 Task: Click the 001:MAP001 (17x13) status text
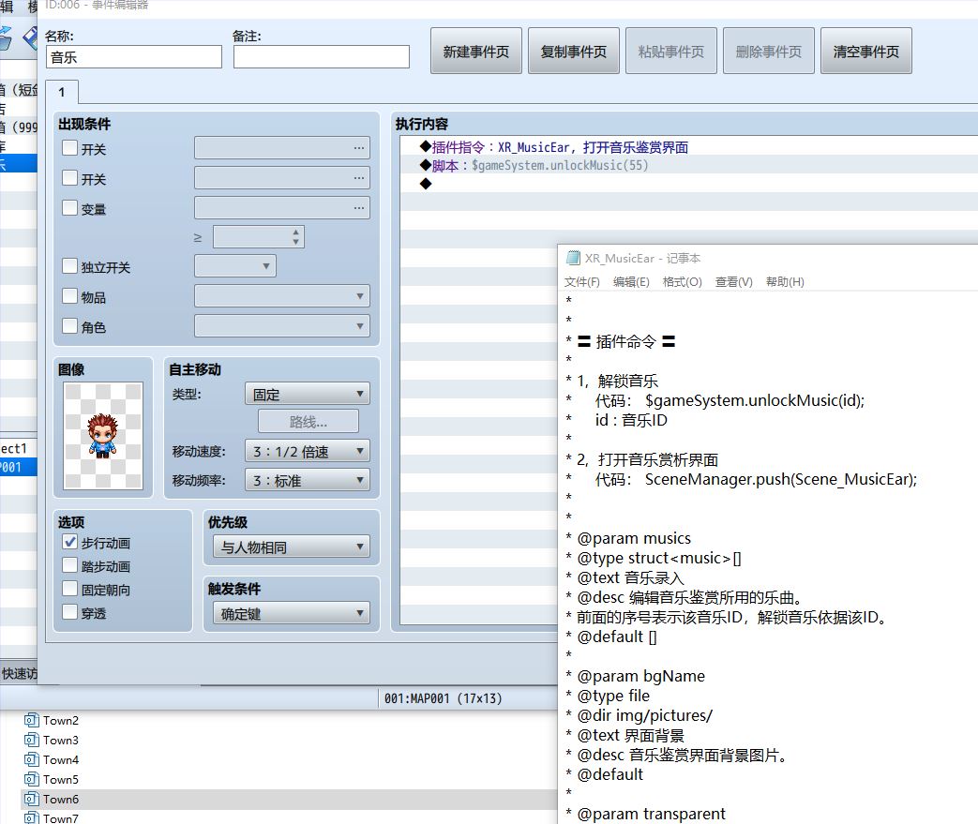click(x=443, y=698)
